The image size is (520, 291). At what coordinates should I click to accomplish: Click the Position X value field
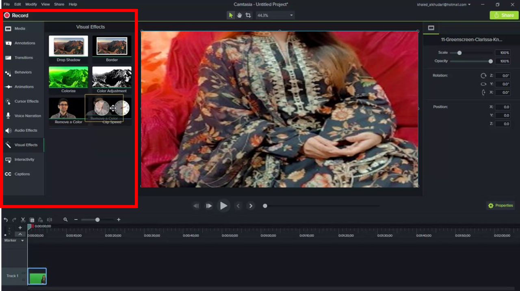point(503,107)
